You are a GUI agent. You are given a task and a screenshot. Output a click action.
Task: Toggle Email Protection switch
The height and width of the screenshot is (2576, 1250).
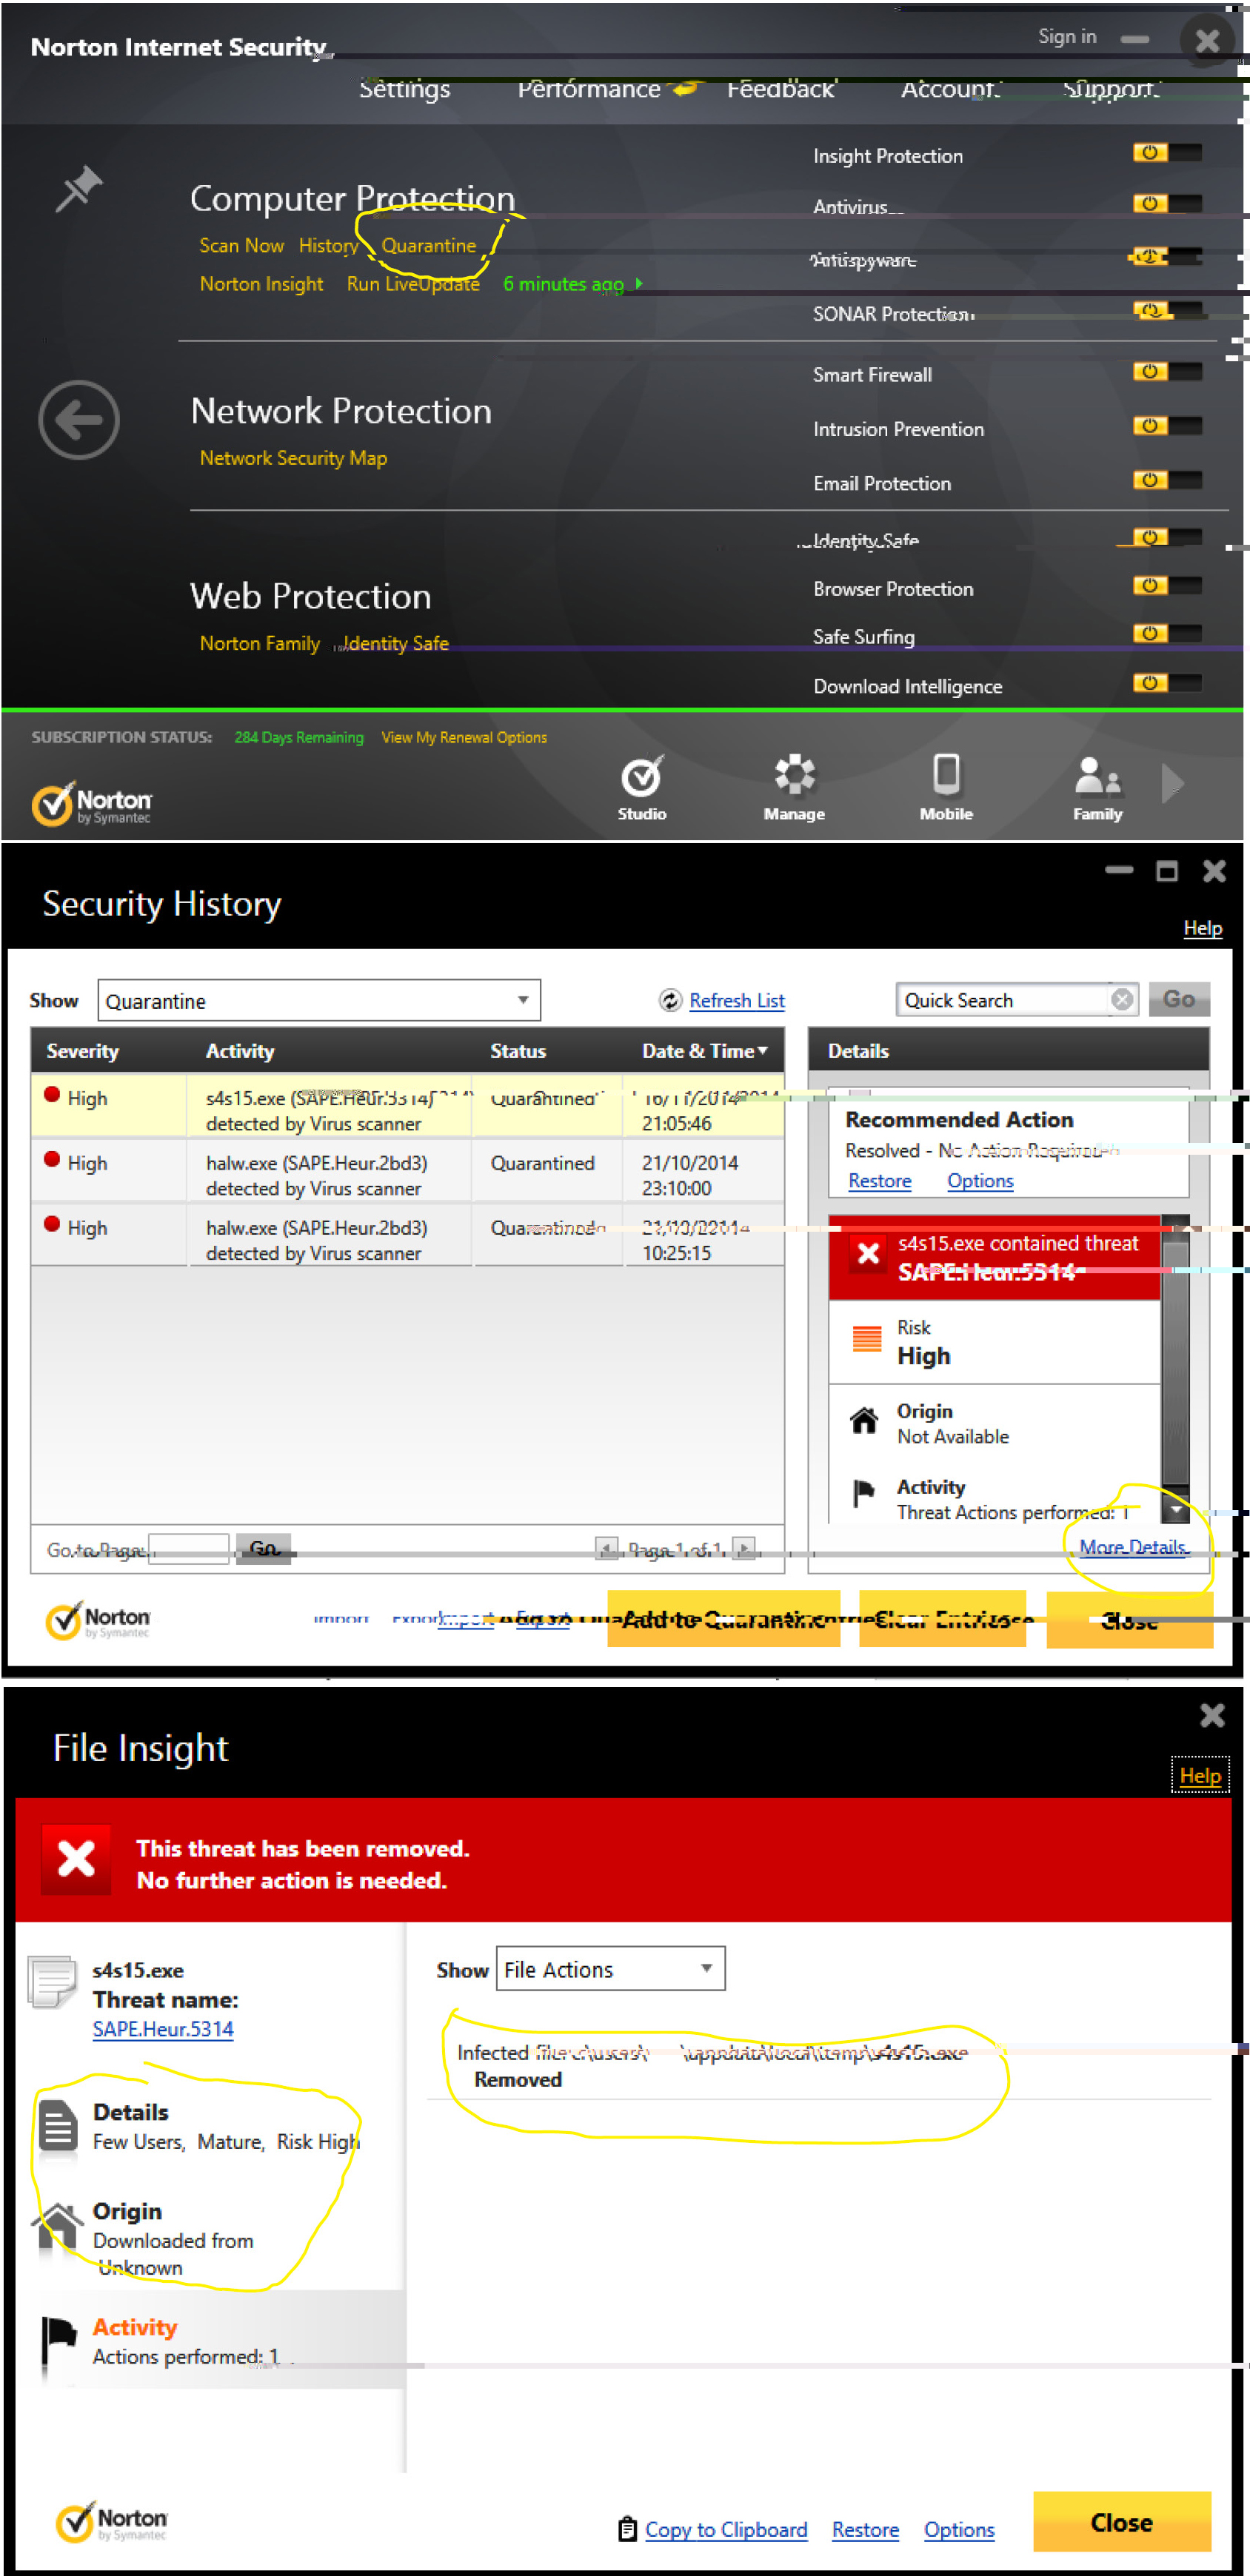(x=1167, y=480)
